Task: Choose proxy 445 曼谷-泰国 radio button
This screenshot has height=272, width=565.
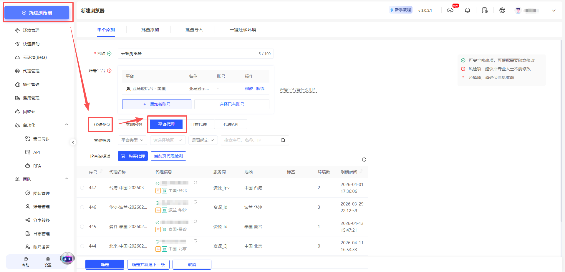Action: [82, 226]
